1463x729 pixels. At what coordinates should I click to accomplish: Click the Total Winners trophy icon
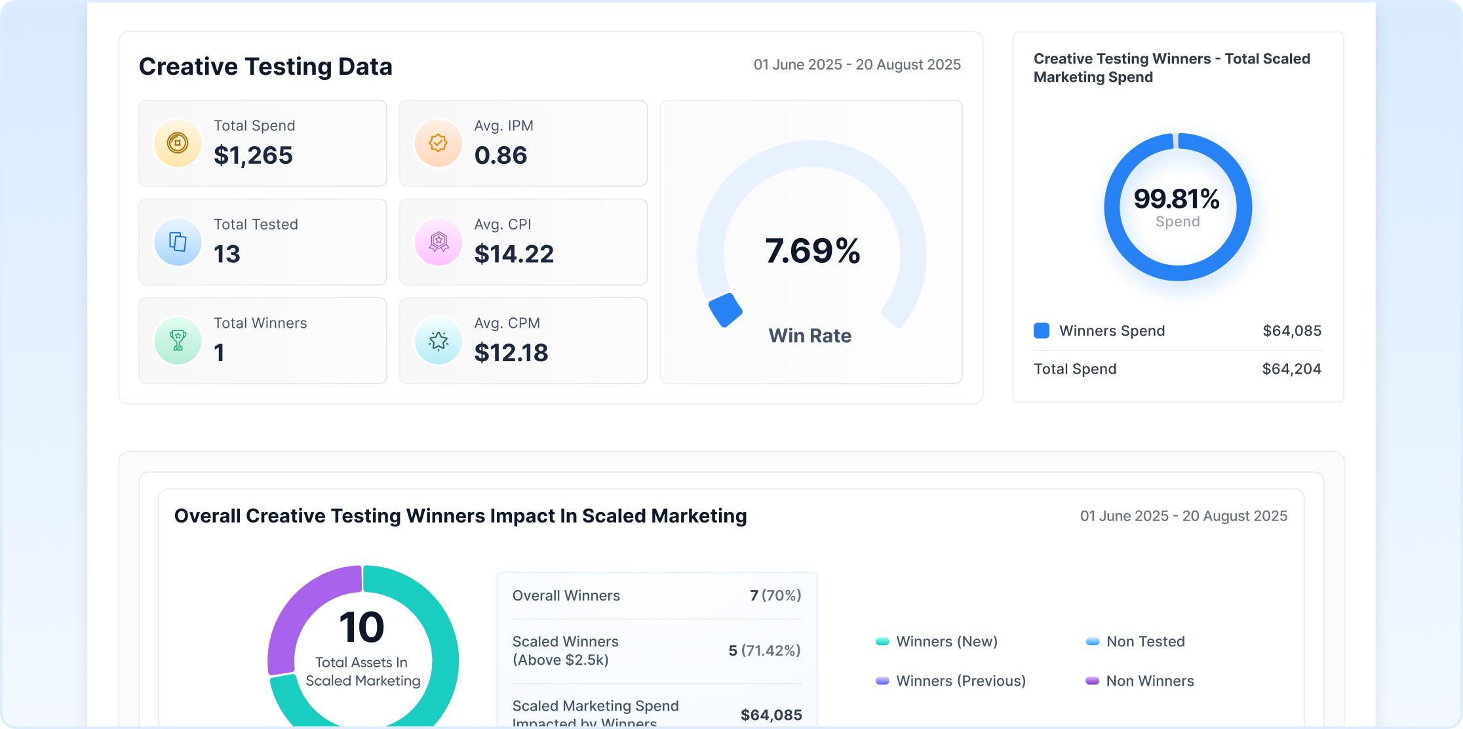click(x=177, y=341)
